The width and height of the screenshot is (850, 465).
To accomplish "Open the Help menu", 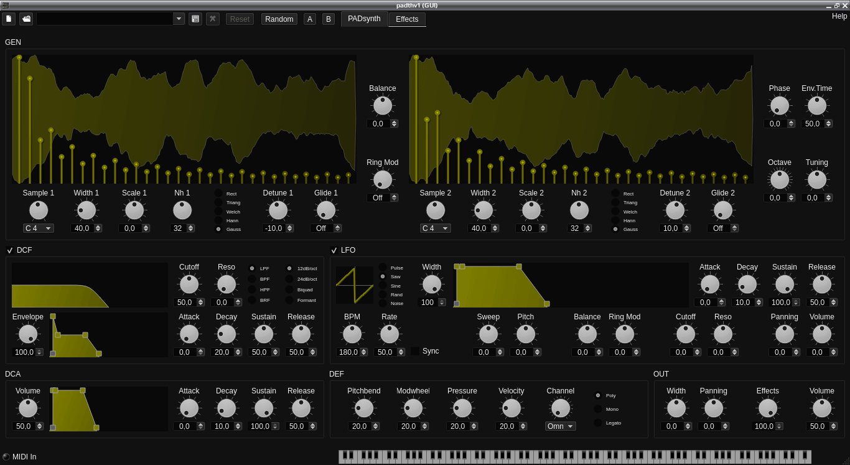I will click(x=839, y=16).
